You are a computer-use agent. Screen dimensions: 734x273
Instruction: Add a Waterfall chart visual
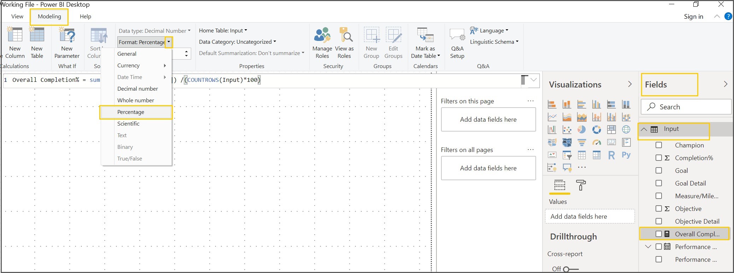(552, 130)
